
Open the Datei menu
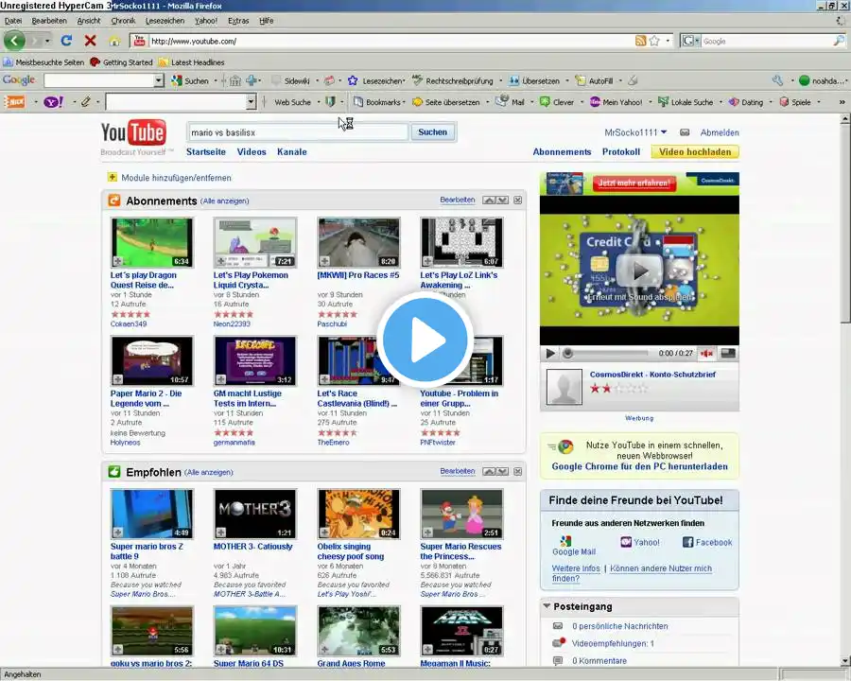pos(13,21)
